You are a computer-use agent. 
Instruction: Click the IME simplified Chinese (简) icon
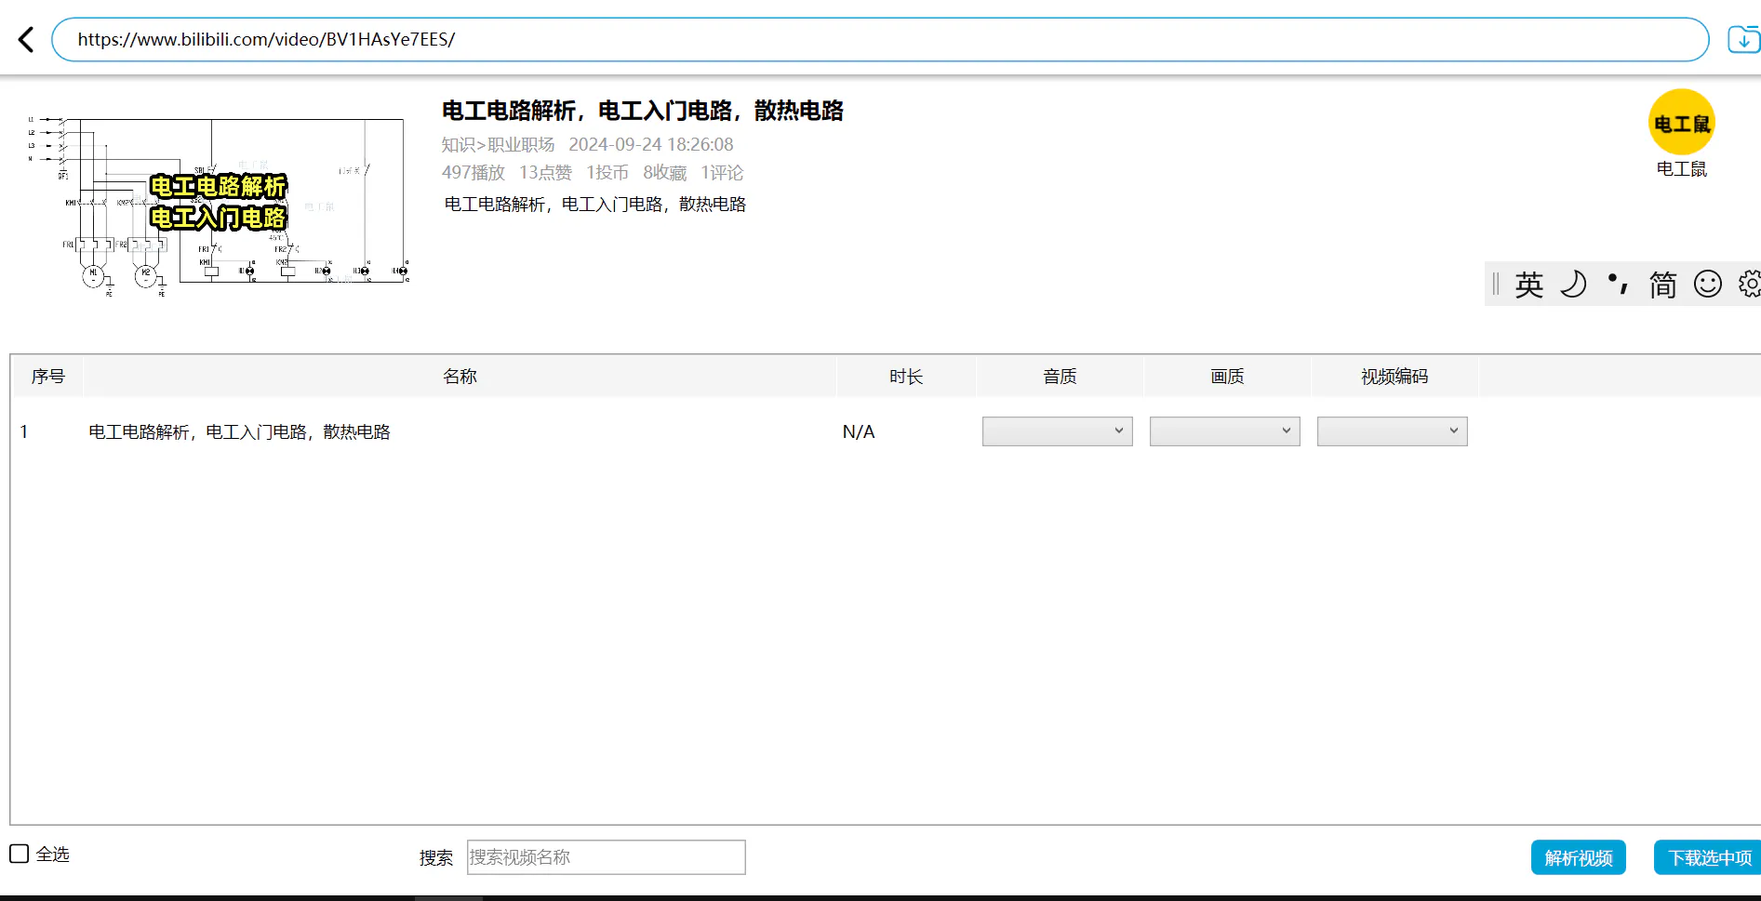click(1662, 285)
